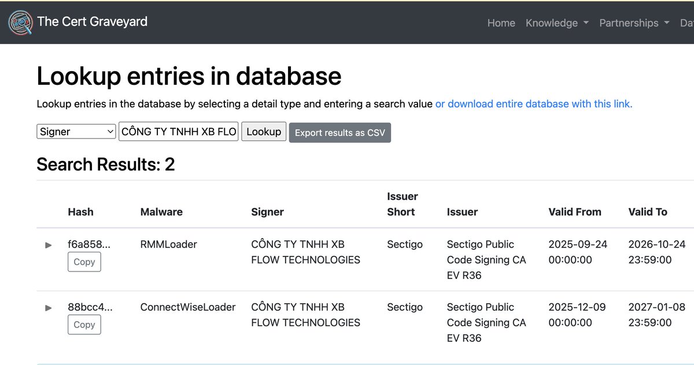Select the ConnectWiseLoader malware cell
Screen dimensions: 694x365
coord(188,307)
